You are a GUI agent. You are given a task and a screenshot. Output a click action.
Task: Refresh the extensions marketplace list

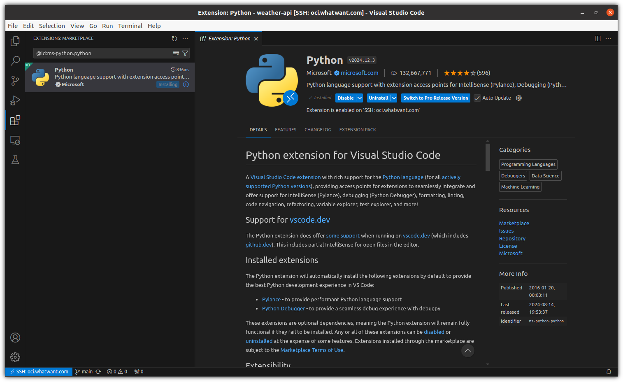click(x=174, y=39)
